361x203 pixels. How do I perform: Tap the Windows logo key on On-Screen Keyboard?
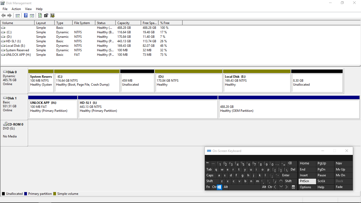219,187
